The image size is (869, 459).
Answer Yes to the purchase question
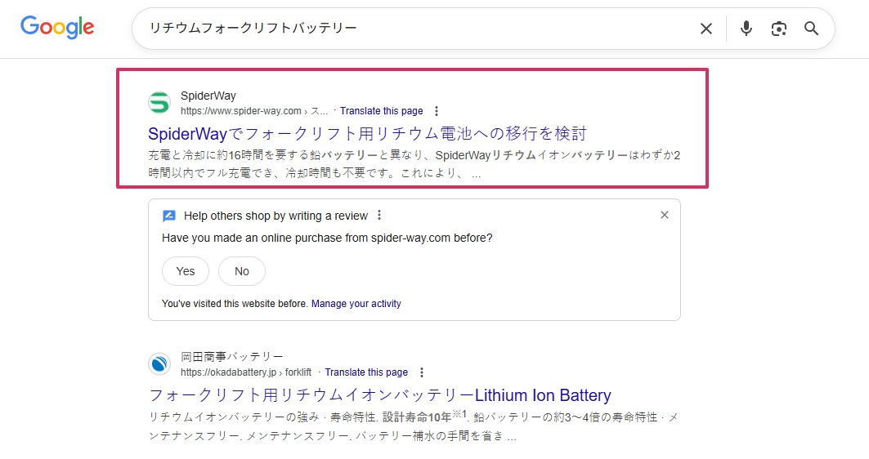pyautogui.click(x=186, y=271)
